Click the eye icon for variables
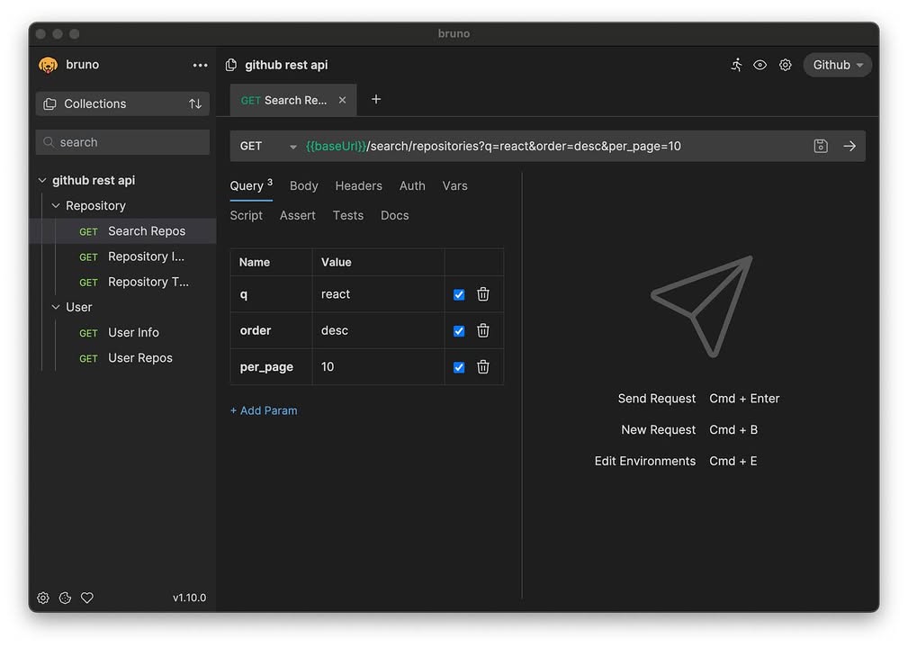908x648 pixels. point(760,65)
